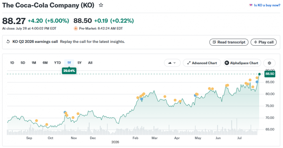Image resolution: width=283 pixels, height=148 pixels.
Task: Click the pre-market sunrise icon
Action: pyautogui.click(x=76, y=28)
